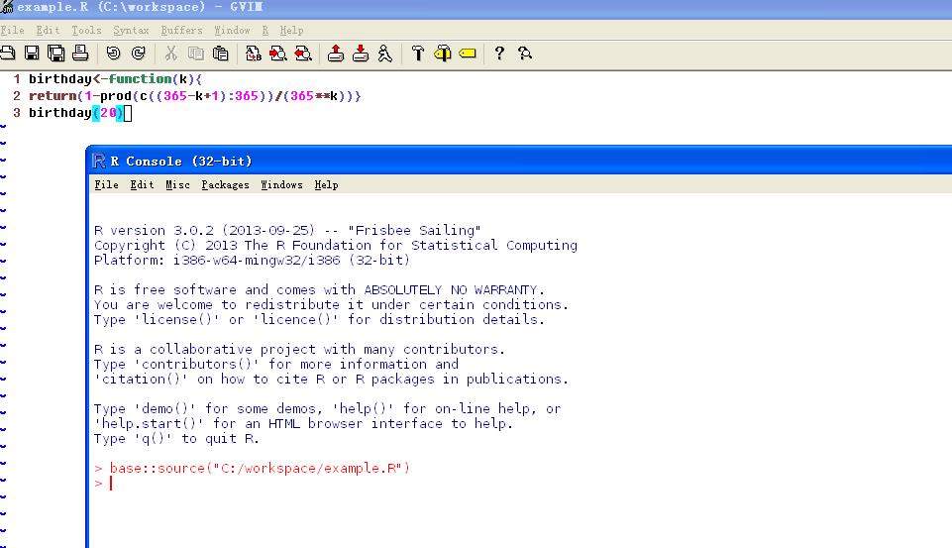This screenshot has width=952, height=548.
Task: Click the Find Next toolbar icon
Action: tap(278, 54)
